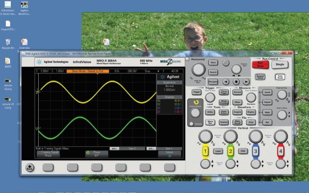Image resolution: width=309 pixels, height=193 pixels.
Task: Open the horizontal Zoom magnifier button
Action: click(226, 63)
